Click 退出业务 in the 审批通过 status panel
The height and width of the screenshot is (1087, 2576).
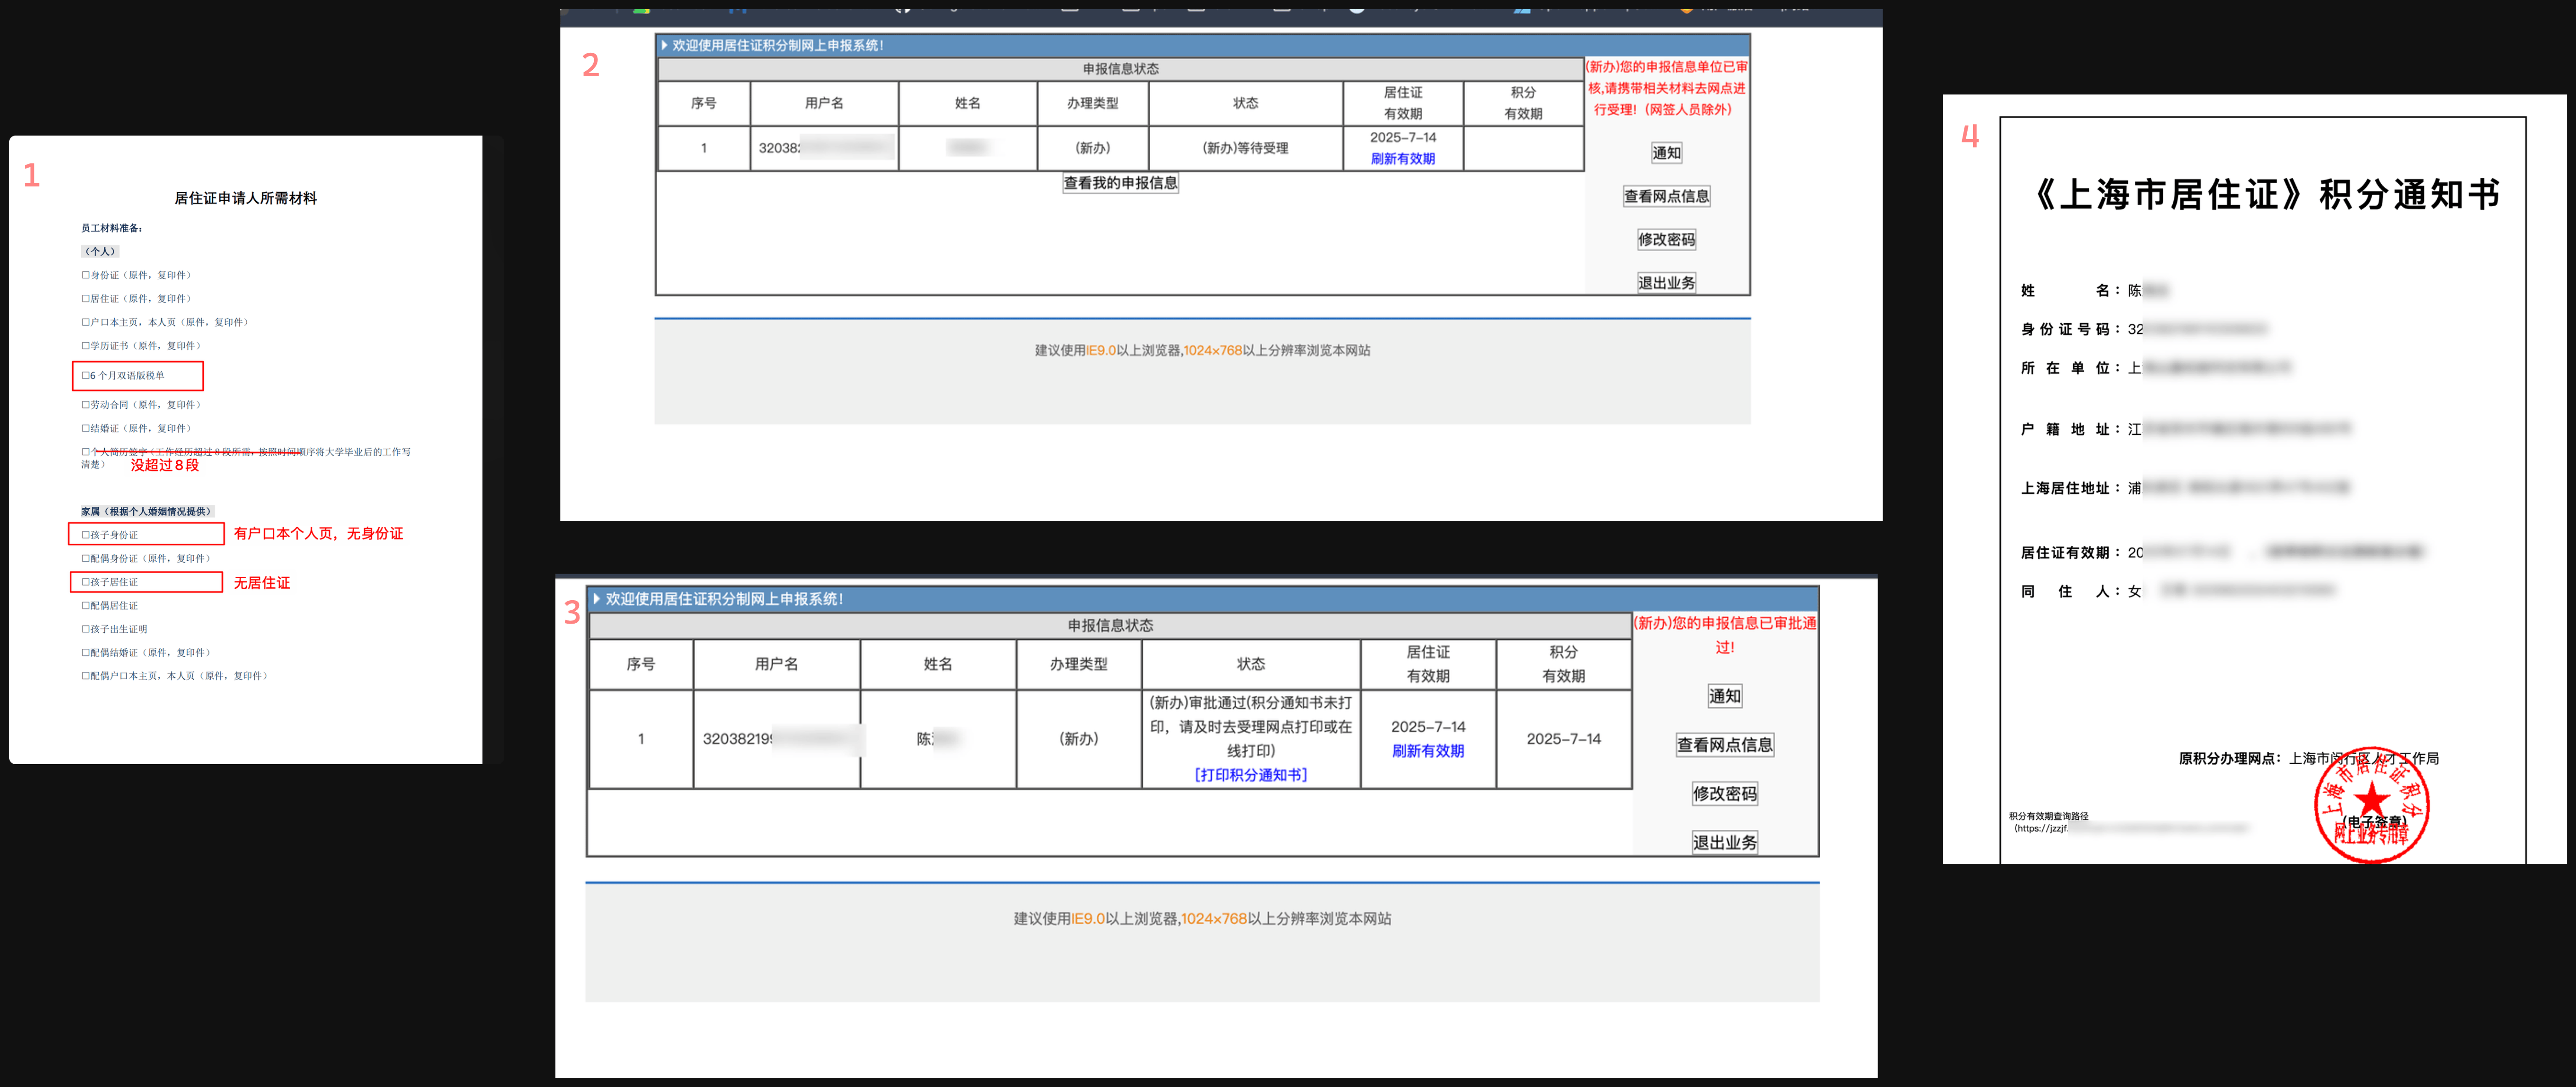(1724, 843)
